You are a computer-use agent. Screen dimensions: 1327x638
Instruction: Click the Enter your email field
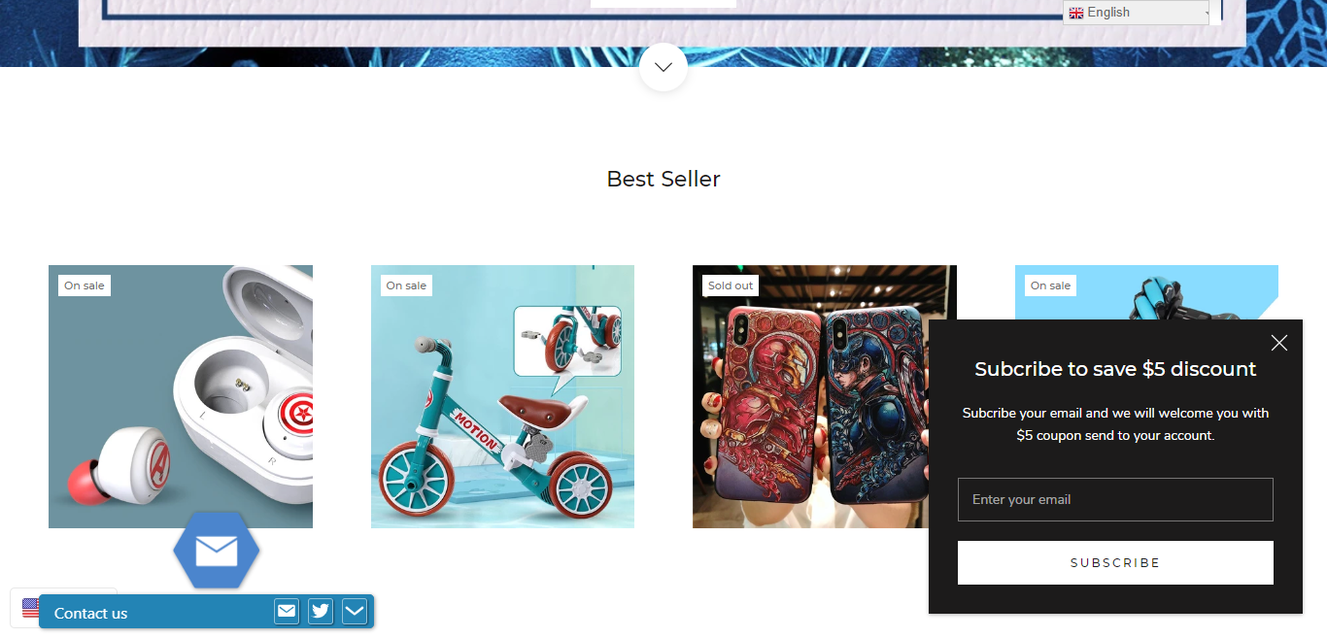click(1115, 499)
